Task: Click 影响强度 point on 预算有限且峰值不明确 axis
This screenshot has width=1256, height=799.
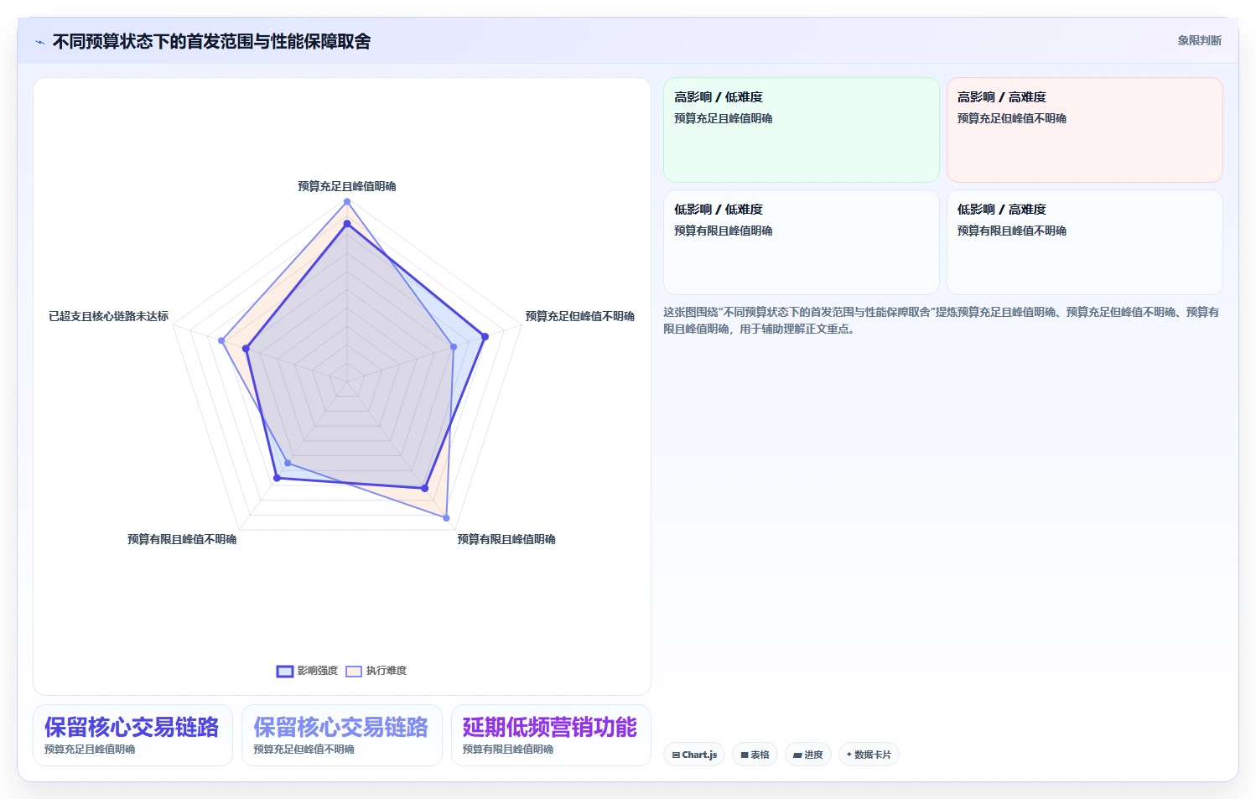Action: pos(277,478)
